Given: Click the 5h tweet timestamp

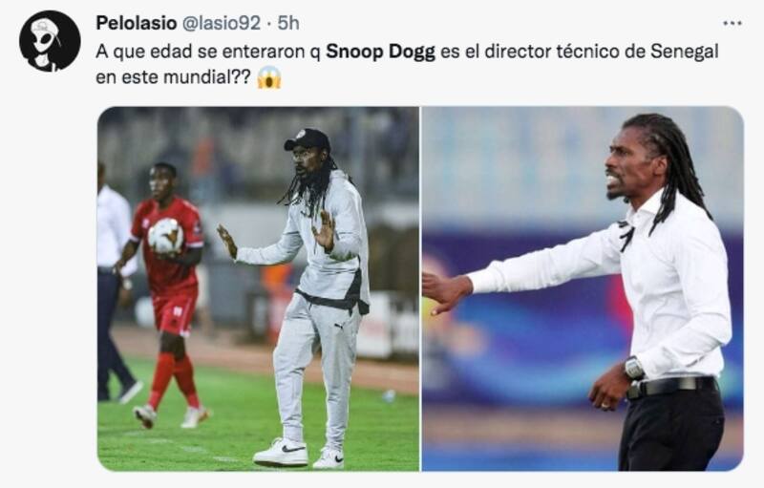Looking at the screenshot, I should point(288,23).
